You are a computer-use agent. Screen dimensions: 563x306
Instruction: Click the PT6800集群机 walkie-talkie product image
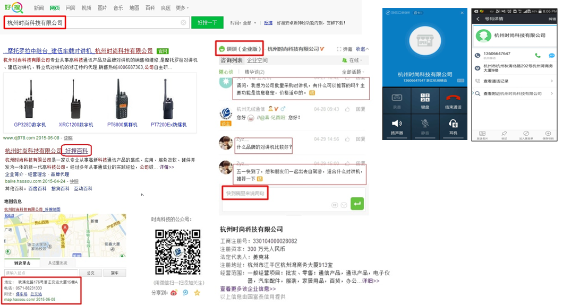pos(122,101)
